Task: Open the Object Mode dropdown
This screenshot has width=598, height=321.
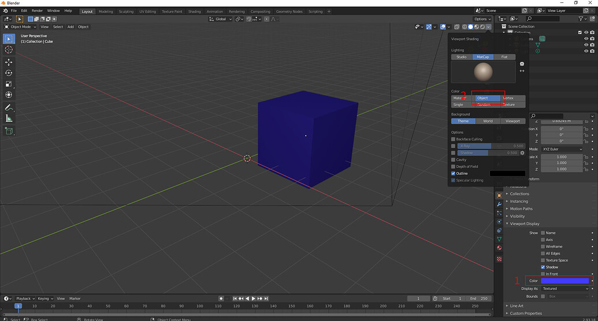Action: pyautogui.click(x=20, y=27)
